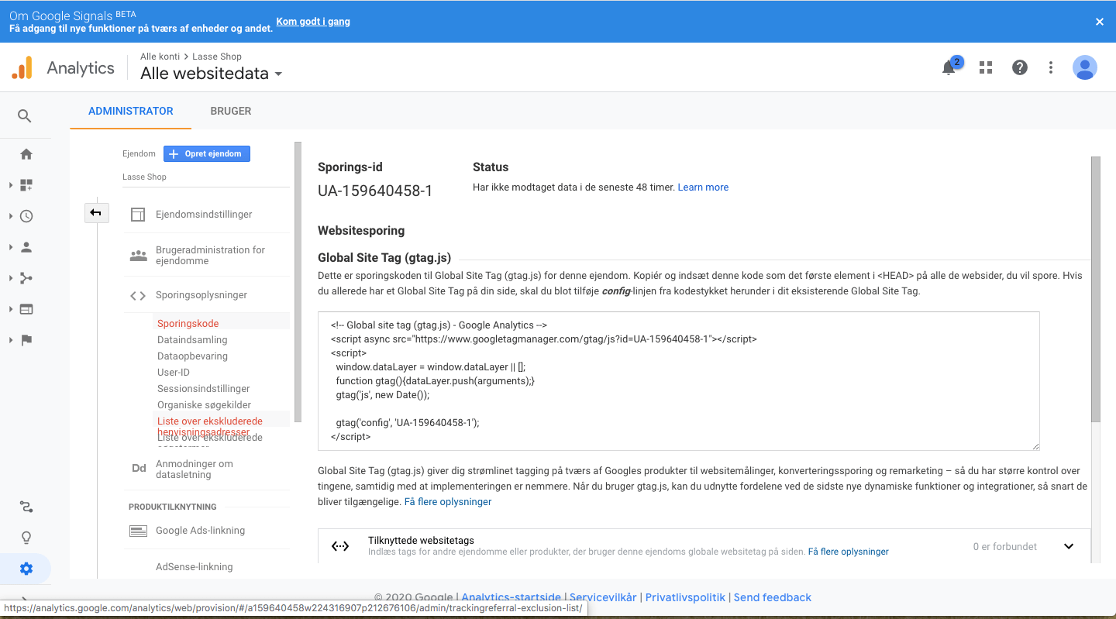The image size is (1116, 619).
Task: Click the Lasse Shop breadcrumb text
Action: click(x=217, y=57)
